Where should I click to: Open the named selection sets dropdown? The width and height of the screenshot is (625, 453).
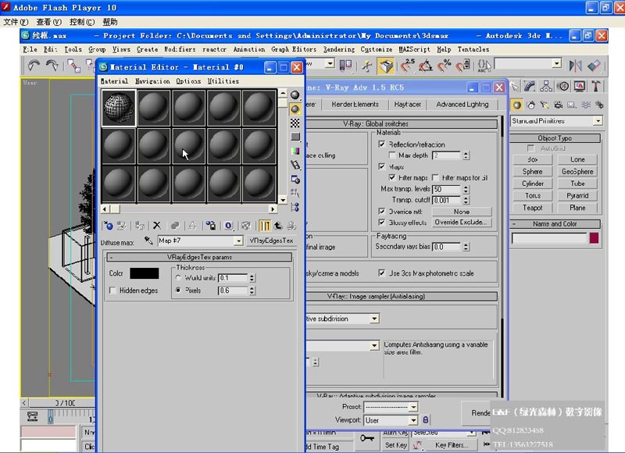pos(557,63)
